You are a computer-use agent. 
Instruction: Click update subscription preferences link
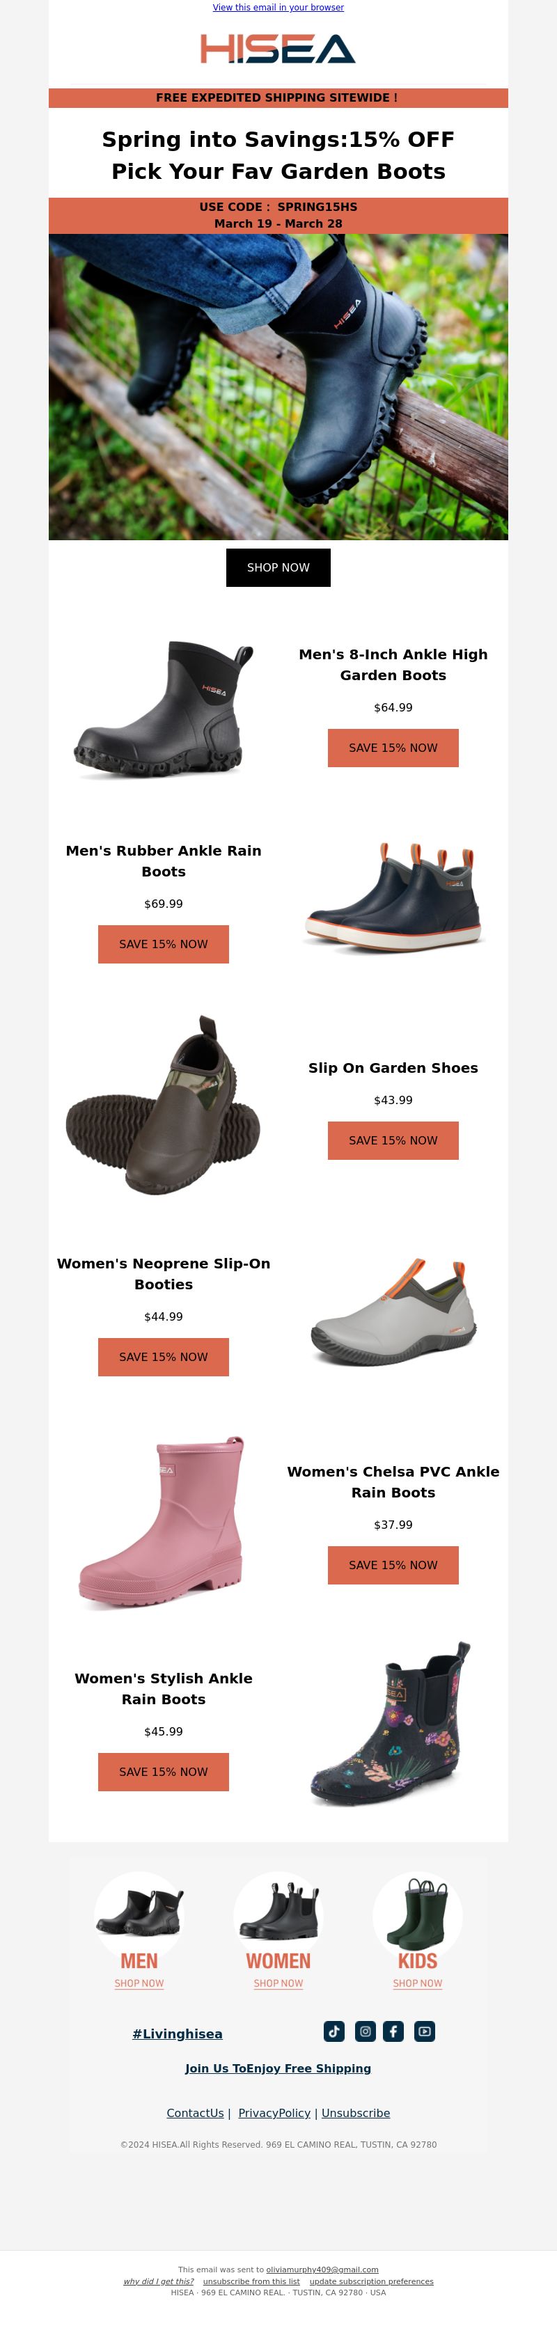coord(372,2281)
